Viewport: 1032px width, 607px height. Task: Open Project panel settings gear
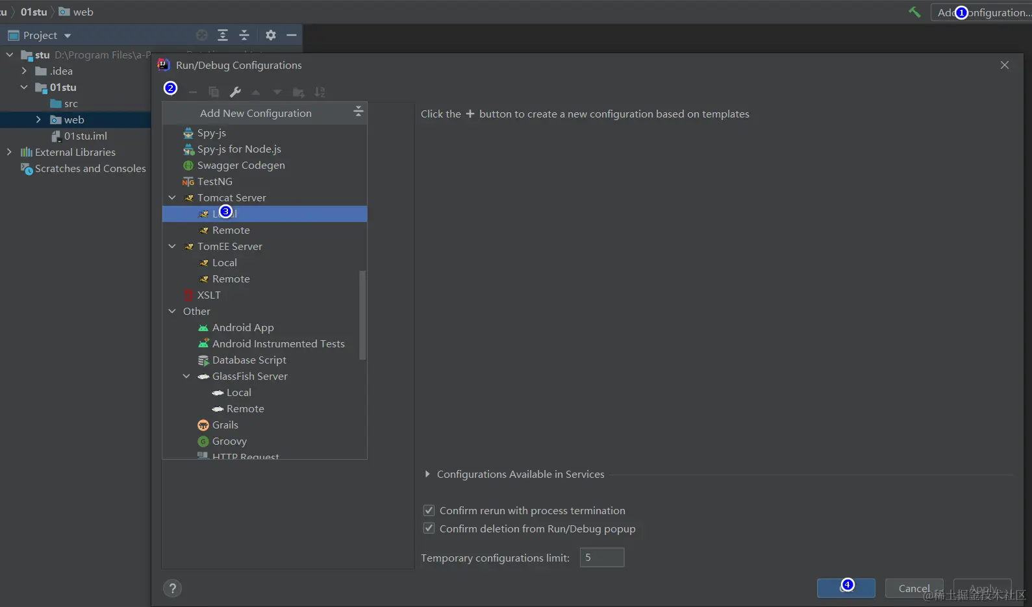[271, 35]
